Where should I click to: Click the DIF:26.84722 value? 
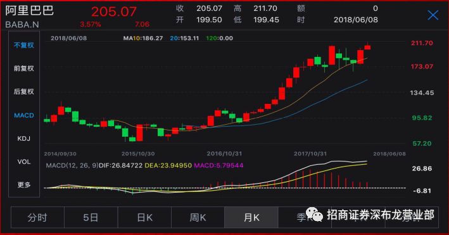(120, 165)
